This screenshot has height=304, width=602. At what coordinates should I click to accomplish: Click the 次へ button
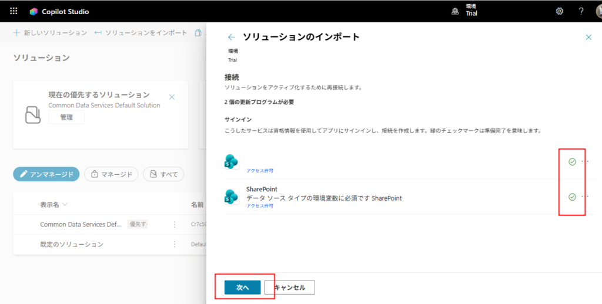pyautogui.click(x=242, y=288)
